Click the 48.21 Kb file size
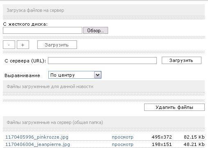 (x=194, y=144)
